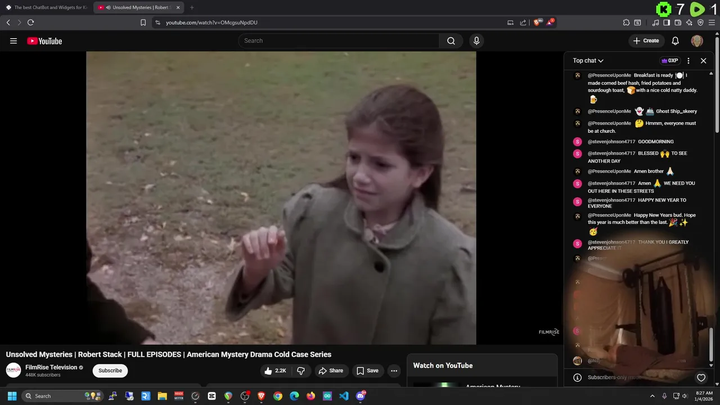The height and width of the screenshot is (405, 720).
Task: Open browser extensions puzzle icon
Action: point(626,22)
